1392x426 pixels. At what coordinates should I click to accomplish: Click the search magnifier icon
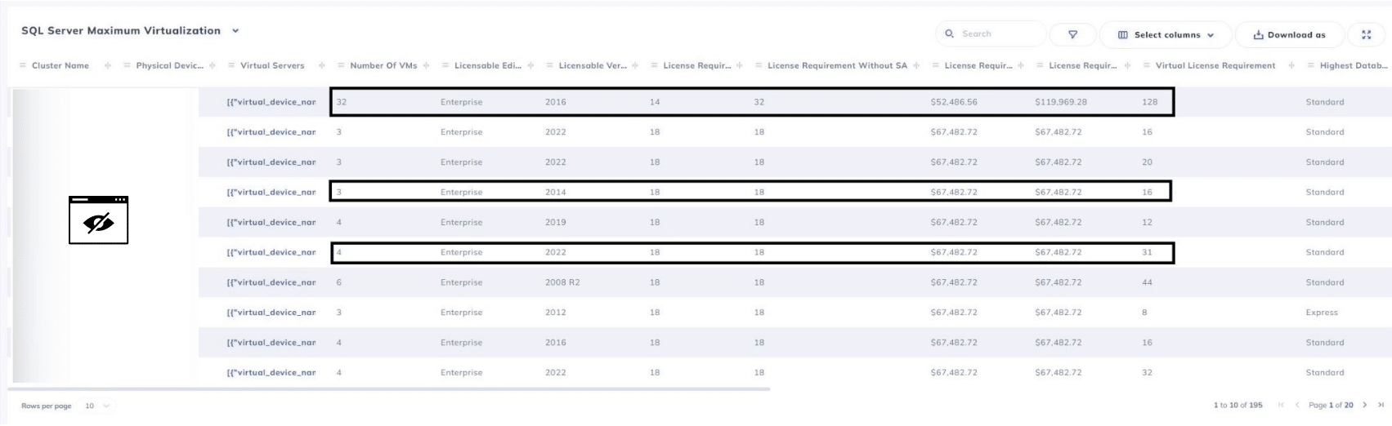[x=949, y=33]
